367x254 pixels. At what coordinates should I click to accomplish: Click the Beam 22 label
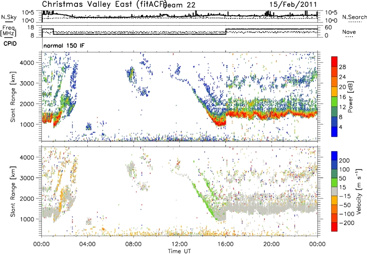[x=179, y=5]
